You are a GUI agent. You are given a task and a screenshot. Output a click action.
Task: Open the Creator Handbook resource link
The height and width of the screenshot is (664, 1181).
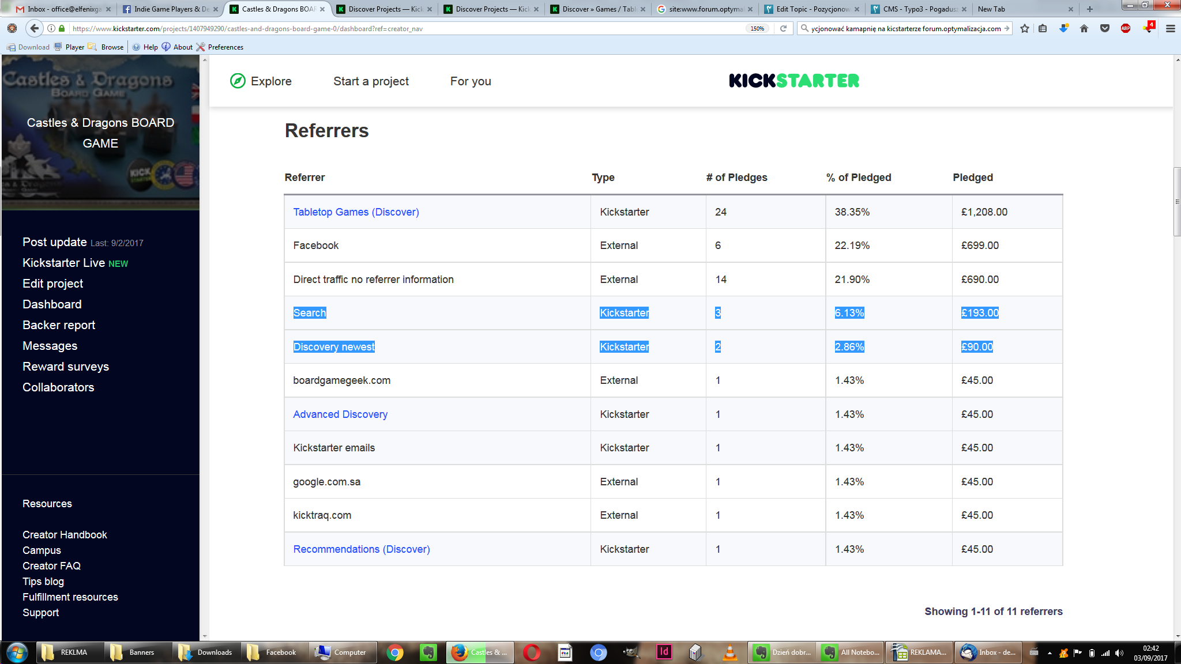(x=65, y=535)
